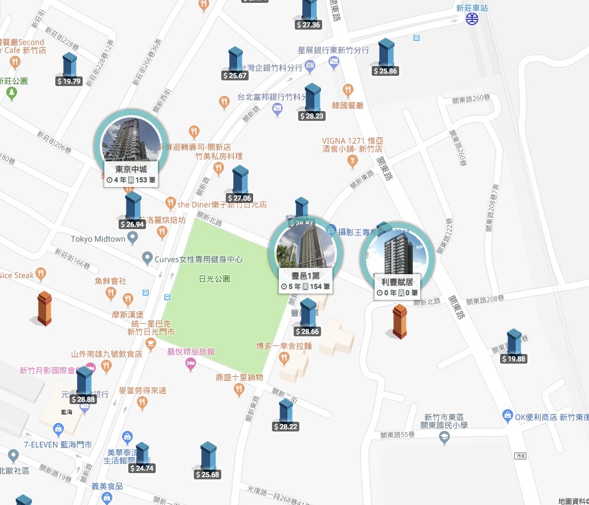Select the building marker priced $ 25.67

coord(235,64)
